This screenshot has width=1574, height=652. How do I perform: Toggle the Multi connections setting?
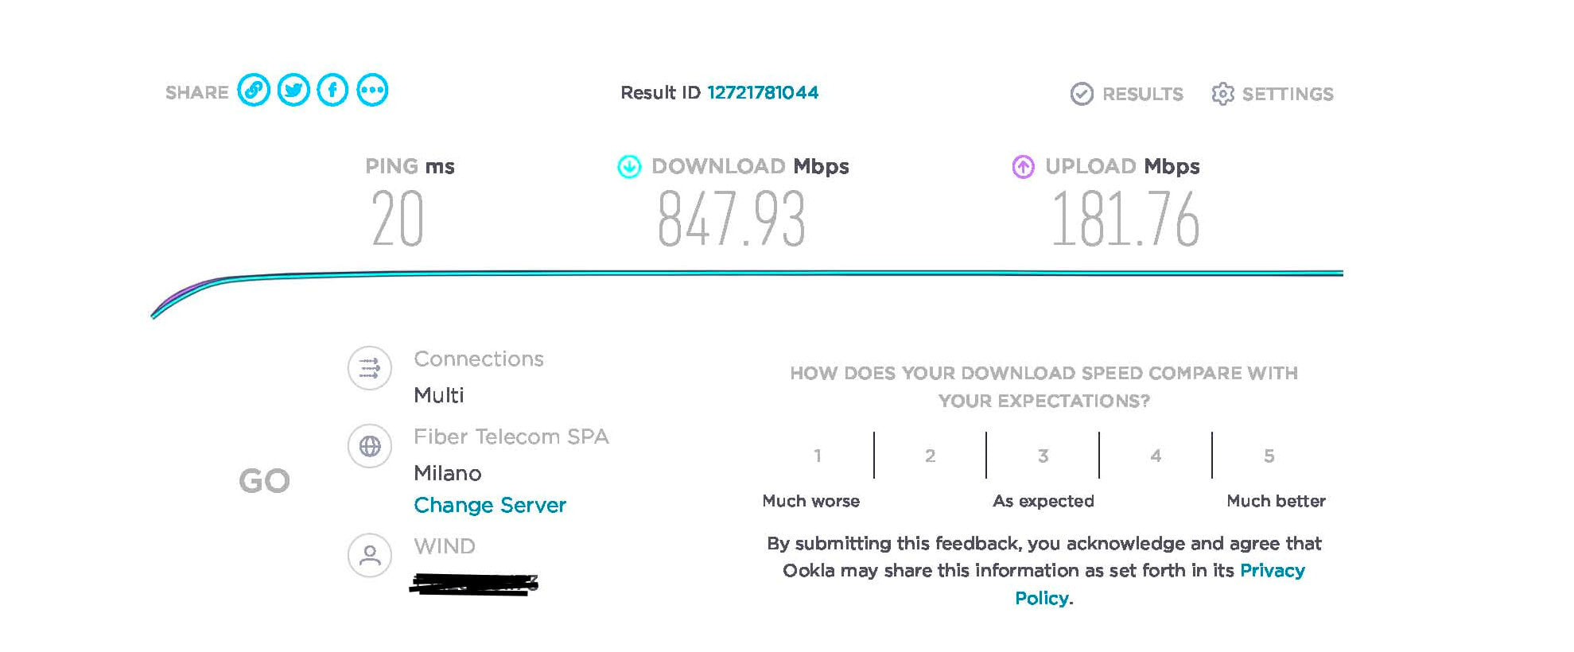click(x=439, y=395)
